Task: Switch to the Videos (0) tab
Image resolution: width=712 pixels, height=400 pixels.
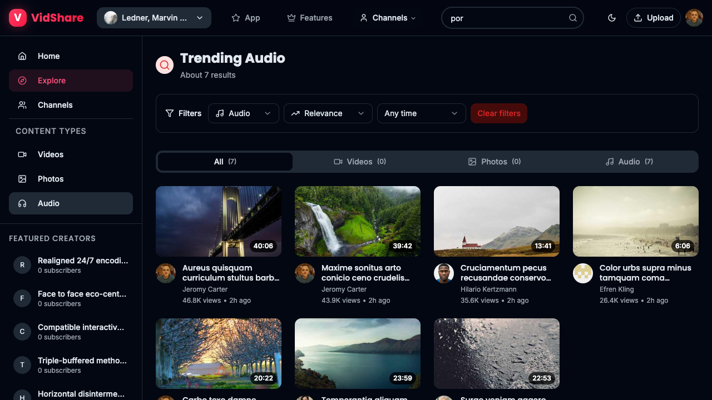Action: (360, 162)
